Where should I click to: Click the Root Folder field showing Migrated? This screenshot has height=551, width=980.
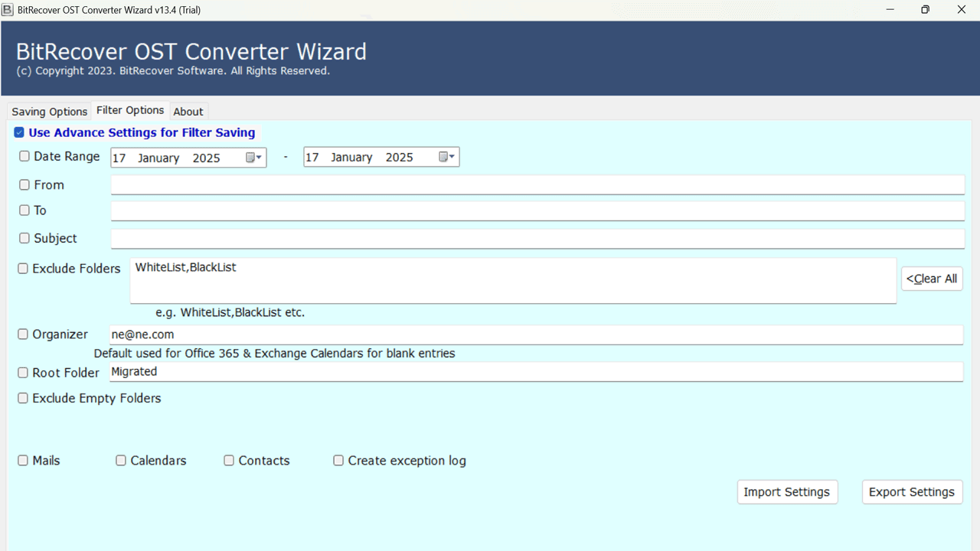pos(536,371)
